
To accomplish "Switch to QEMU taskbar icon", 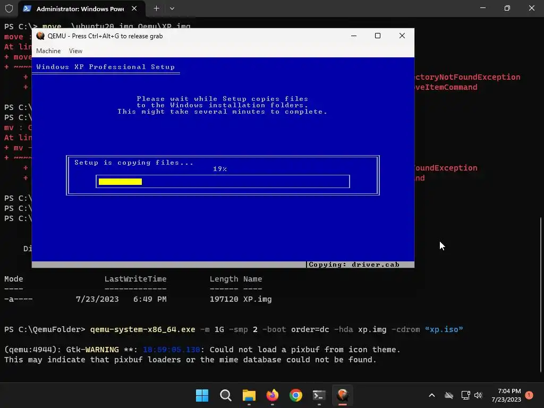I will [343, 395].
